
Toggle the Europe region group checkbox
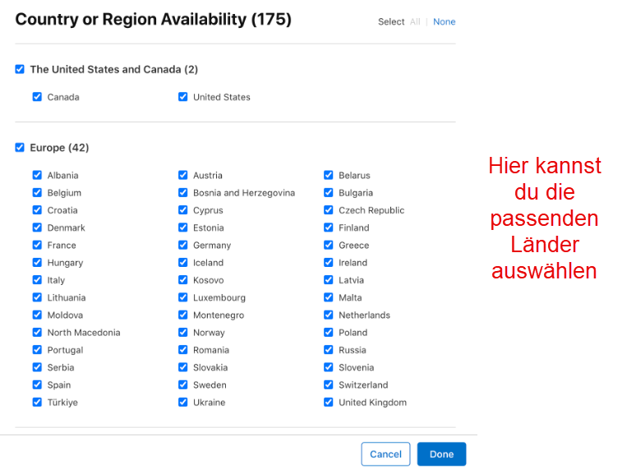[20, 147]
